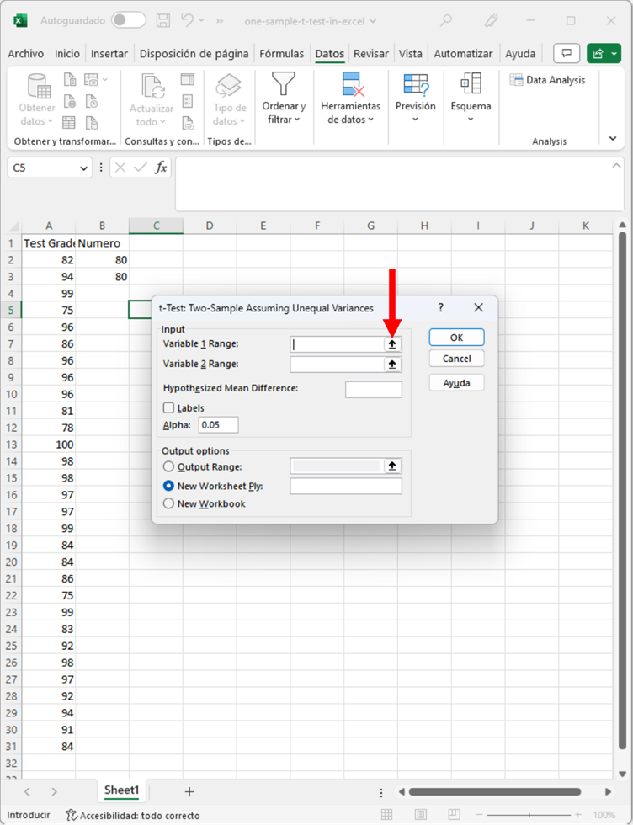Select the New Workbook radio option

pyautogui.click(x=169, y=503)
